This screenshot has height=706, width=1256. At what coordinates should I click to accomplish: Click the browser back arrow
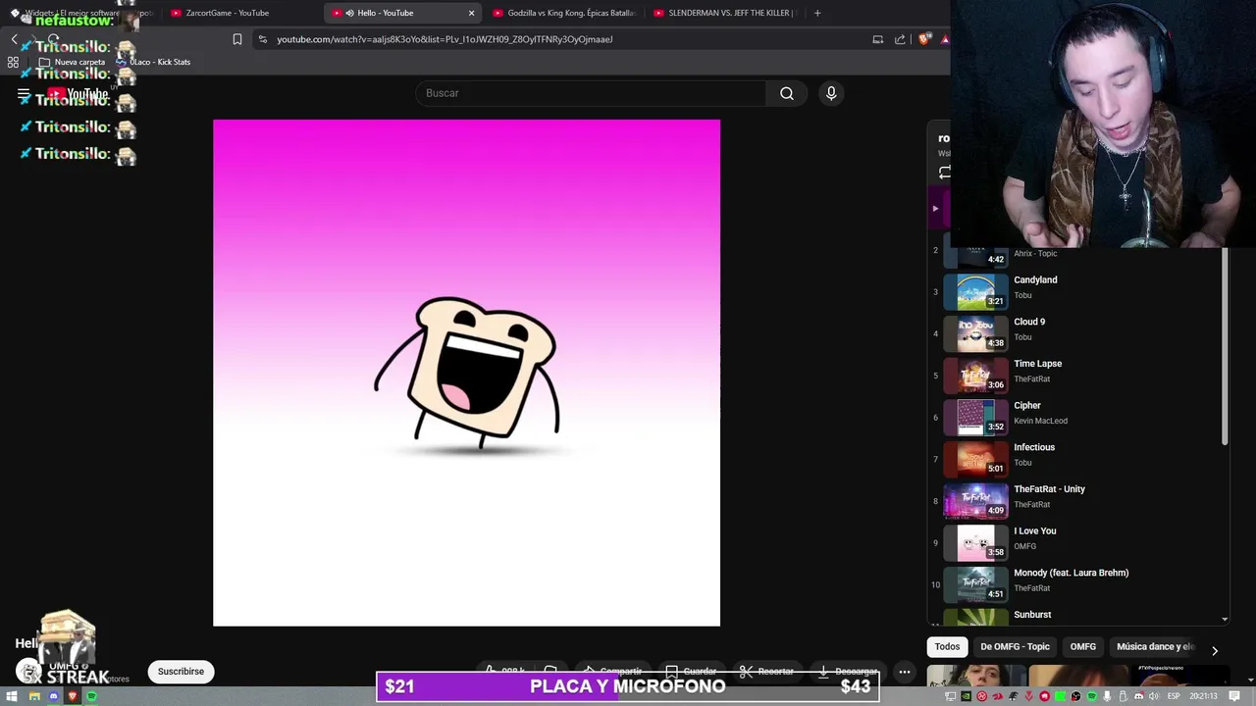(x=14, y=39)
